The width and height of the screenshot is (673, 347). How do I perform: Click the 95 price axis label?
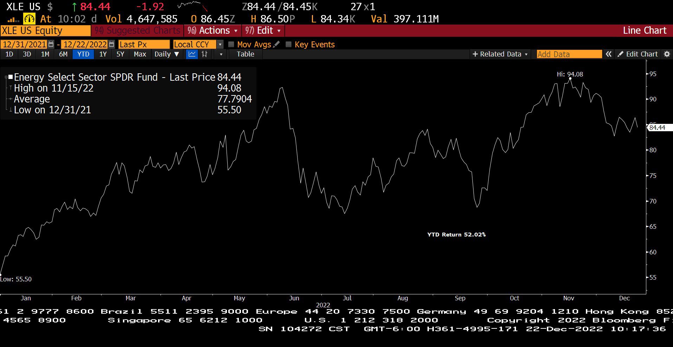coord(653,74)
